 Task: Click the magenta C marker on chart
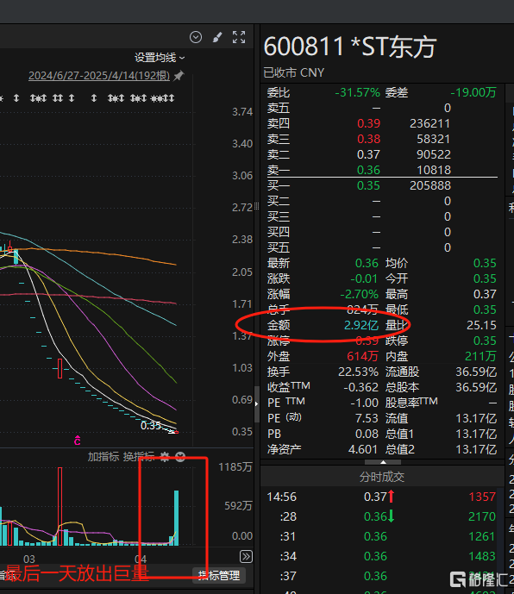(x=78, y=441)
